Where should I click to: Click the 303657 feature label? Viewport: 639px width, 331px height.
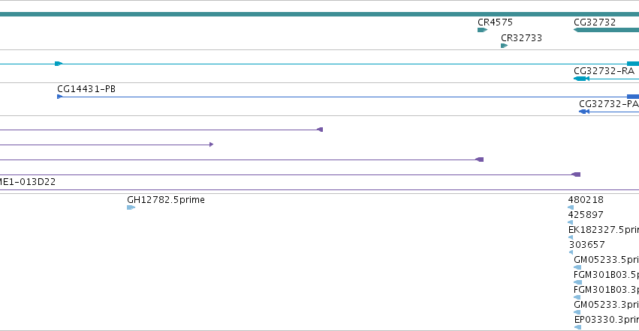587,245
